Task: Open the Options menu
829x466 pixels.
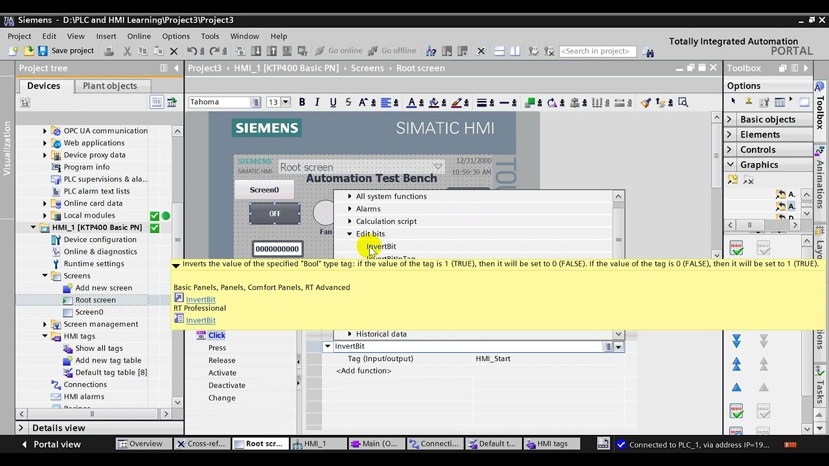Action: click(x=176, y=36)
